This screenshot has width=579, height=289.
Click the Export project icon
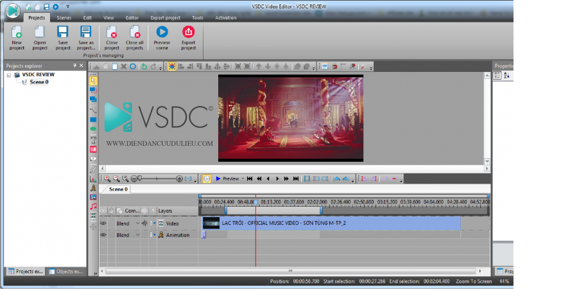click(x=188, y=38)
